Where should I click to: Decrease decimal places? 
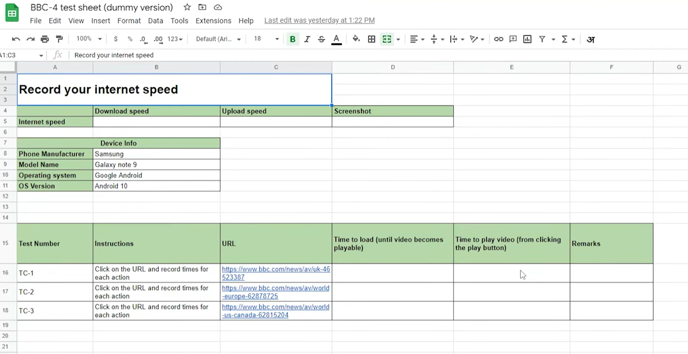[x=144, y=39]
